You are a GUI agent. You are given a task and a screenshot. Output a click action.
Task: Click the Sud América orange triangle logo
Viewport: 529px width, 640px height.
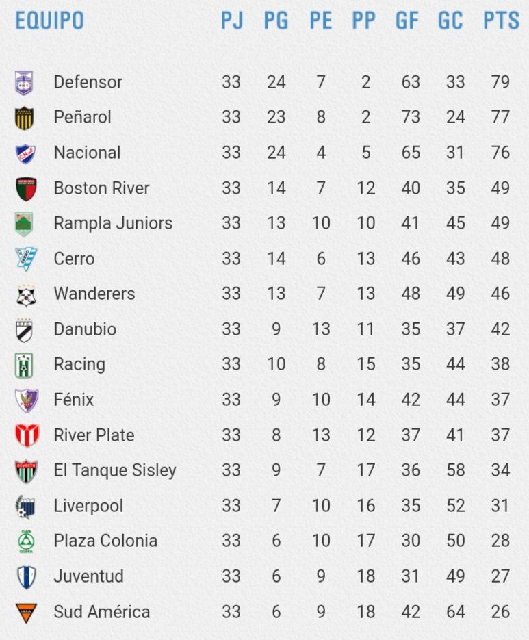point(26,613)
